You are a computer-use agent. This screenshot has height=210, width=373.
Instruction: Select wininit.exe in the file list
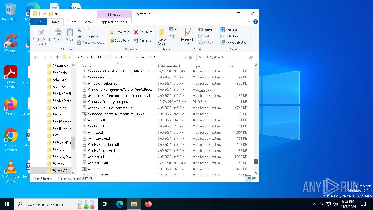(x=96, y=169)
